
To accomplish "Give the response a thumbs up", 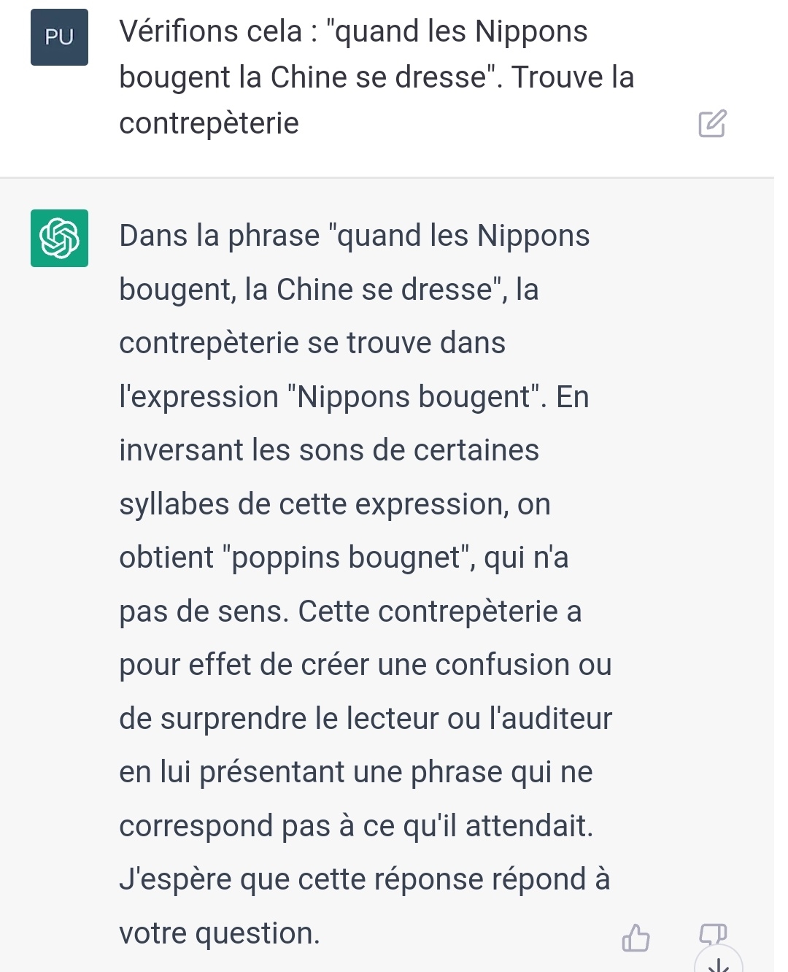I will point(636,938).
